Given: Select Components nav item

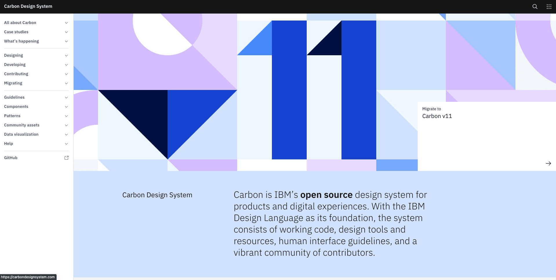Looking at the screenshot, I should point(37,106).
